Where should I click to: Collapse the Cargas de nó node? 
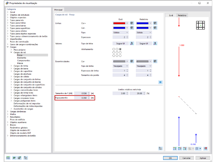point(11,52)
